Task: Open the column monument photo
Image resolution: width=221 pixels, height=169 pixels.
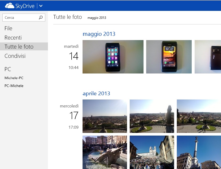Action: click(199, 152)
